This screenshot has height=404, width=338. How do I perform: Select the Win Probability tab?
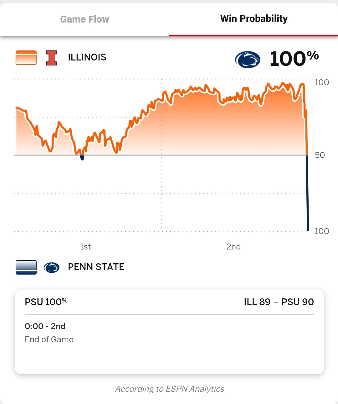tap(254, 19)
